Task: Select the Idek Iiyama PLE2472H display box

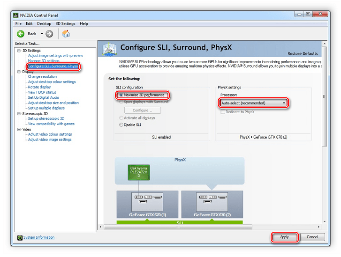Action: point(139,172)
